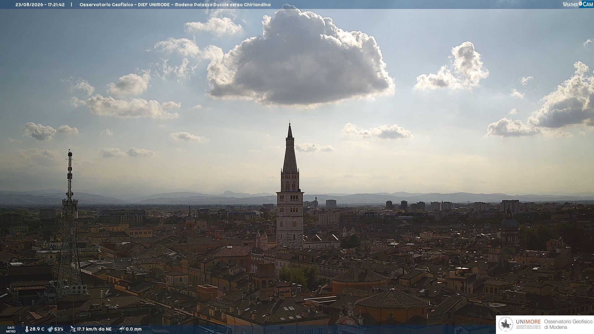Viewport: 594px width, 334px height.
Task: Click the rain umbrella precipitation icon
Action: coord(122,329)
